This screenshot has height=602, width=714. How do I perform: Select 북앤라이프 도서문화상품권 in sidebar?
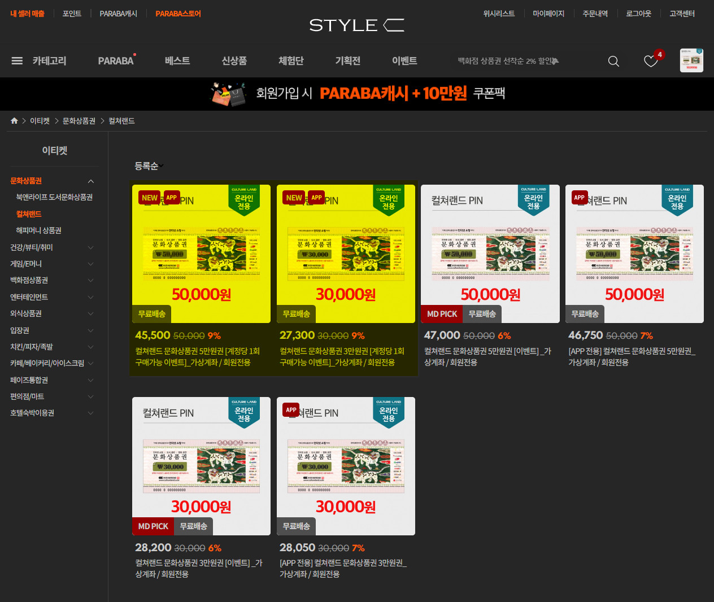[x=54, y=197]
